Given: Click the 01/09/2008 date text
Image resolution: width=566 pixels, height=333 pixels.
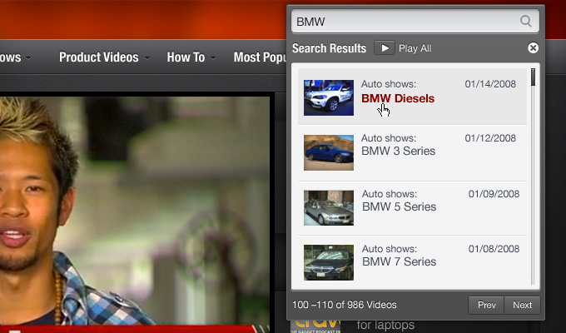Looking at the screenshot, I should 494,194.
